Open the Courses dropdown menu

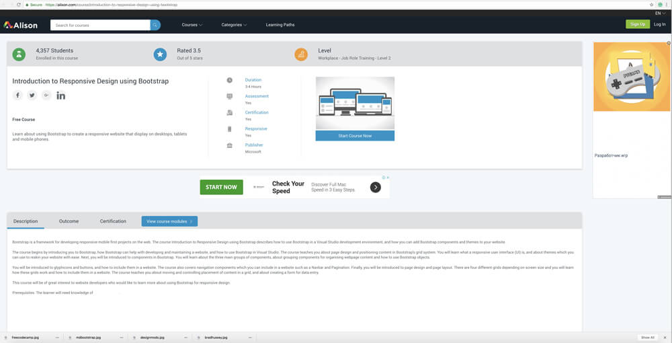click(192, 25)
